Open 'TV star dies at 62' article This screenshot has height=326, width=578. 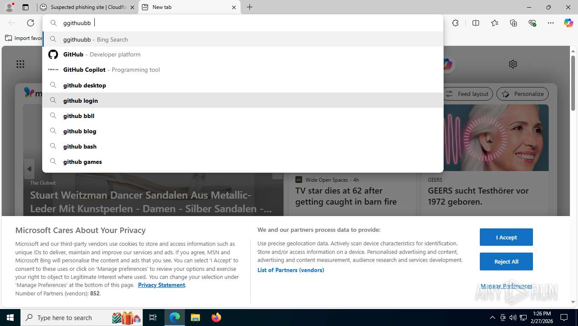coord(346,196)
